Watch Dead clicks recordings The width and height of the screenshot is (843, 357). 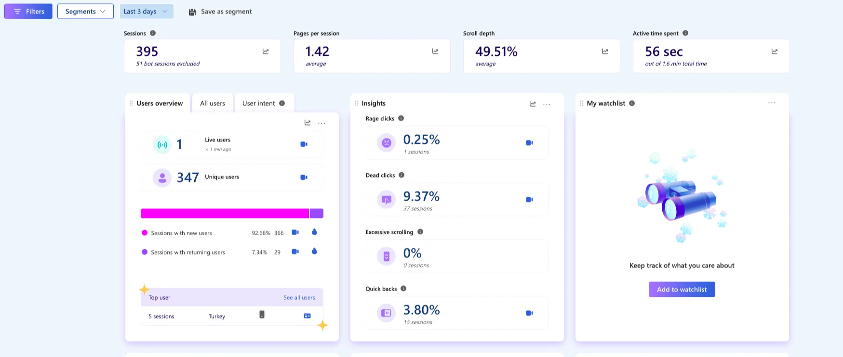(x=530, y=200)
